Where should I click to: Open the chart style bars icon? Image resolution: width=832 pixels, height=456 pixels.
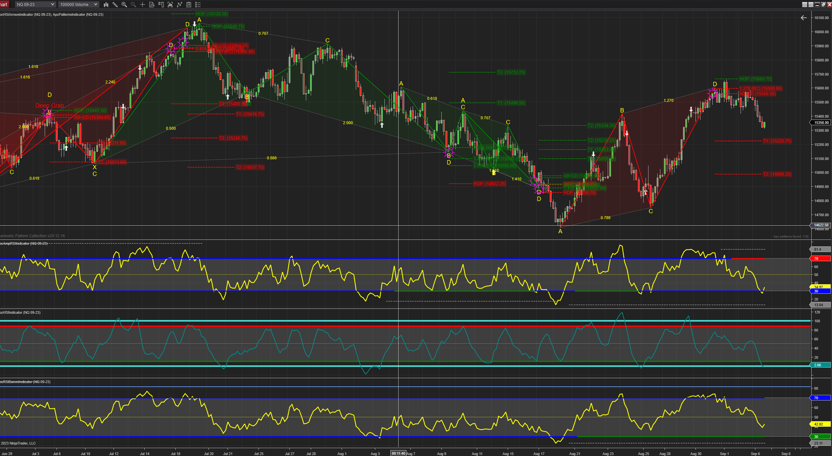[106, 5]
